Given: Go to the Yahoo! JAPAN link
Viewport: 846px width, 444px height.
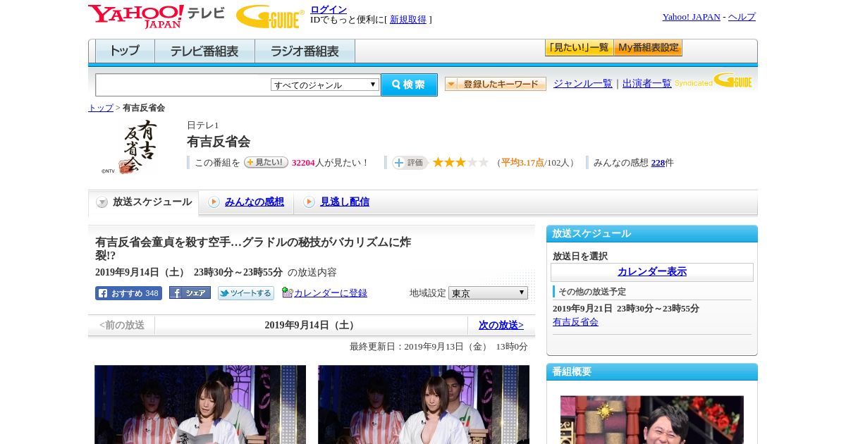Looking at the screenshot, I should point(691,16).
